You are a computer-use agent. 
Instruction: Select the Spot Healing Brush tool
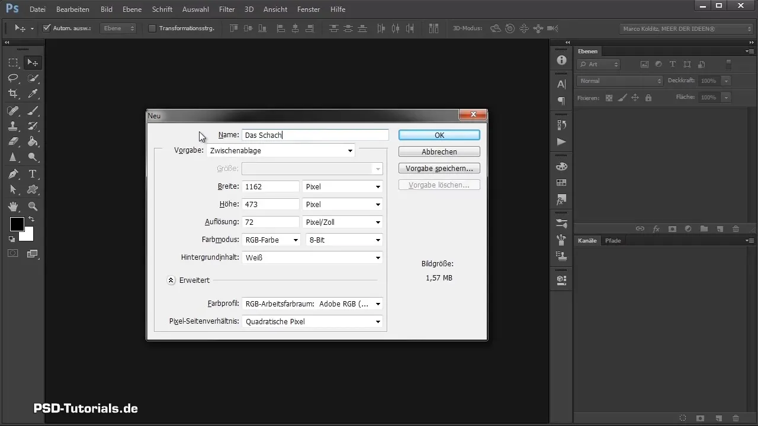(13, 111)
